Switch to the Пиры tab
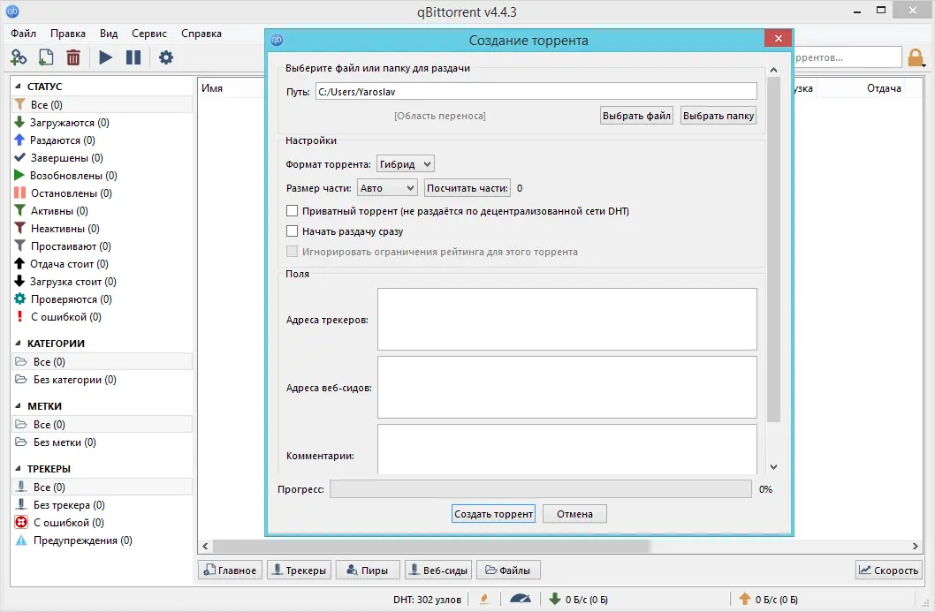The image size is (935, 612). pyautogui.click(x=368, y=570)
